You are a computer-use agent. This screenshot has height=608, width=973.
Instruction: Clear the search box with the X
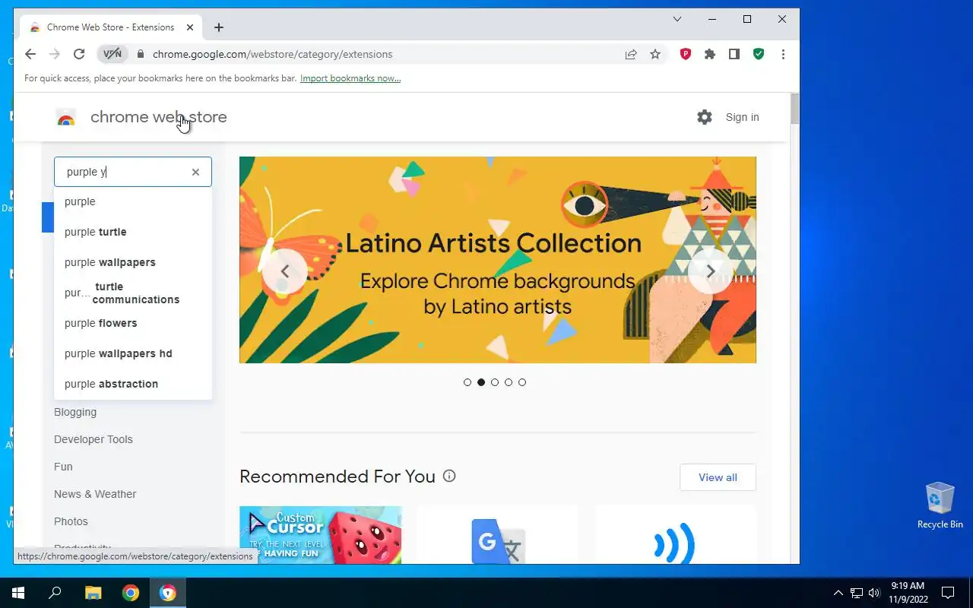pyautogui.click(x=195, y=172)
